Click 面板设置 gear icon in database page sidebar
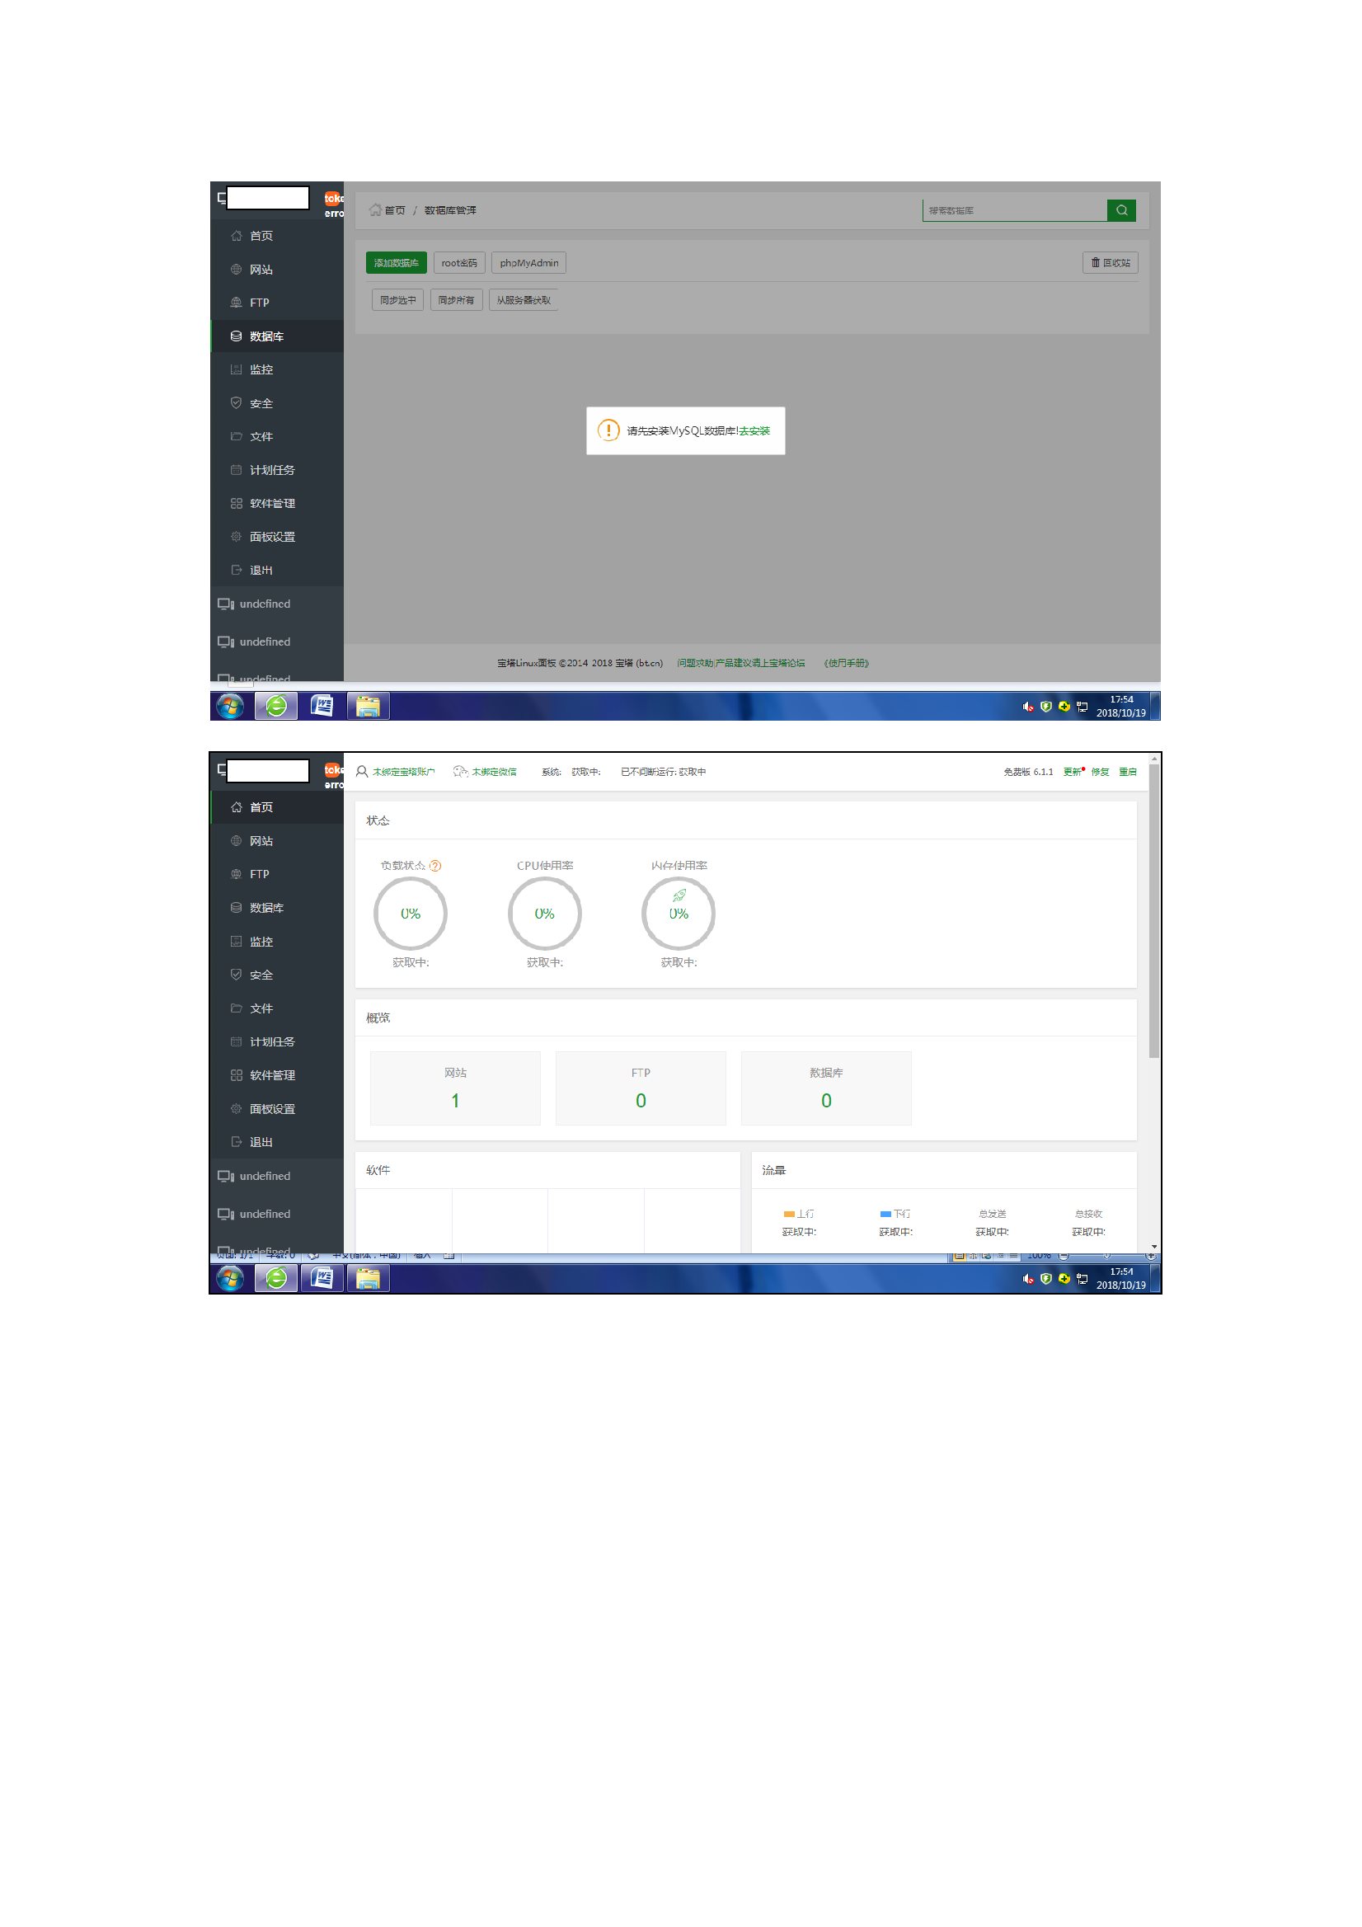 click(x=236, y=536)
